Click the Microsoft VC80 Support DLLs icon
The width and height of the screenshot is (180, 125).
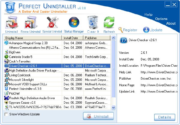pyautogui.click(x=6, y=84)
